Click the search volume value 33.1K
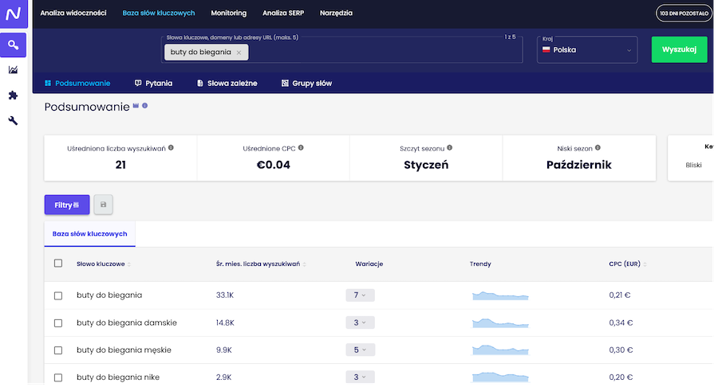The height and width of the screenshot is (387, 718). click(225, 295)
